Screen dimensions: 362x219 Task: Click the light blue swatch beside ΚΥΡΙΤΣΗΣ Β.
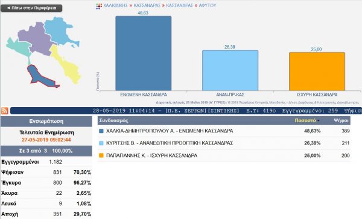(x=101, y=143)
